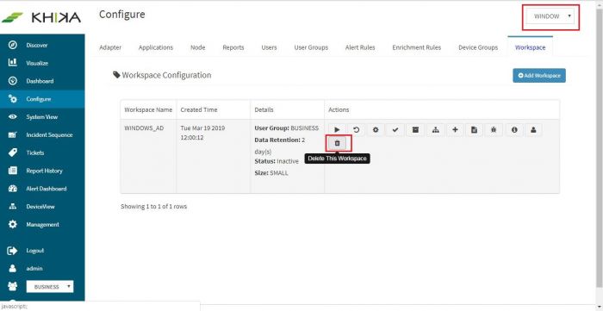603x311 pixels.
Task: Click the network icon beside DeviceView
Action: click(x=13, y=207)
